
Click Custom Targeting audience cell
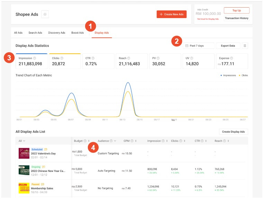[108, 153]
